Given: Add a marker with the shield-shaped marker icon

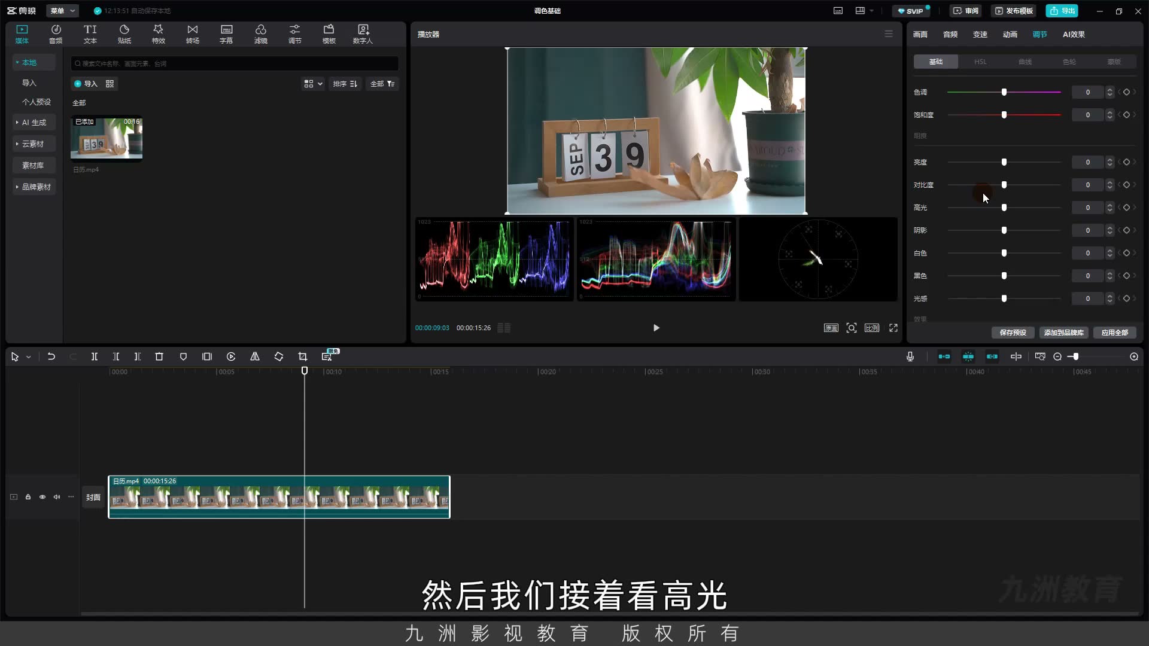Looking at the screenshot, I should [x=183, y=356].
